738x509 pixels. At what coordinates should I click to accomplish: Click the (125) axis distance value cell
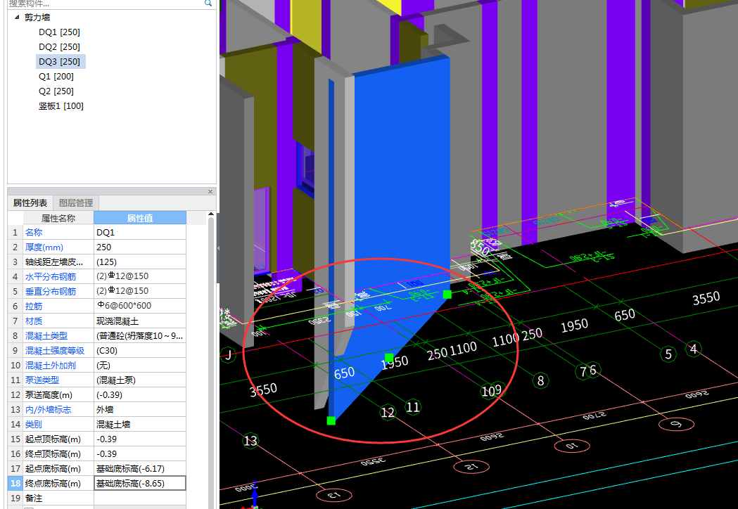[x=140, y=262]
